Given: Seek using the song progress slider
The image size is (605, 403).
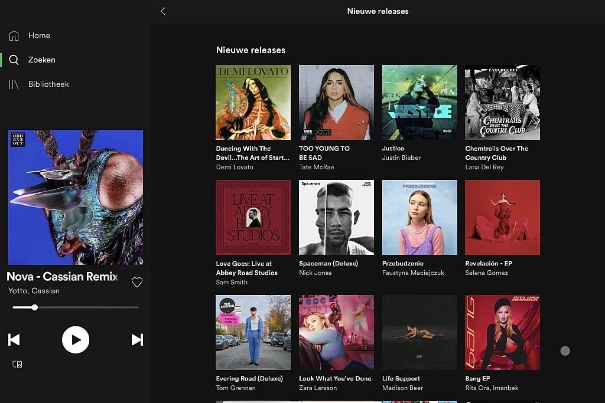Looking at the screenshot, I should coord(76,307).
